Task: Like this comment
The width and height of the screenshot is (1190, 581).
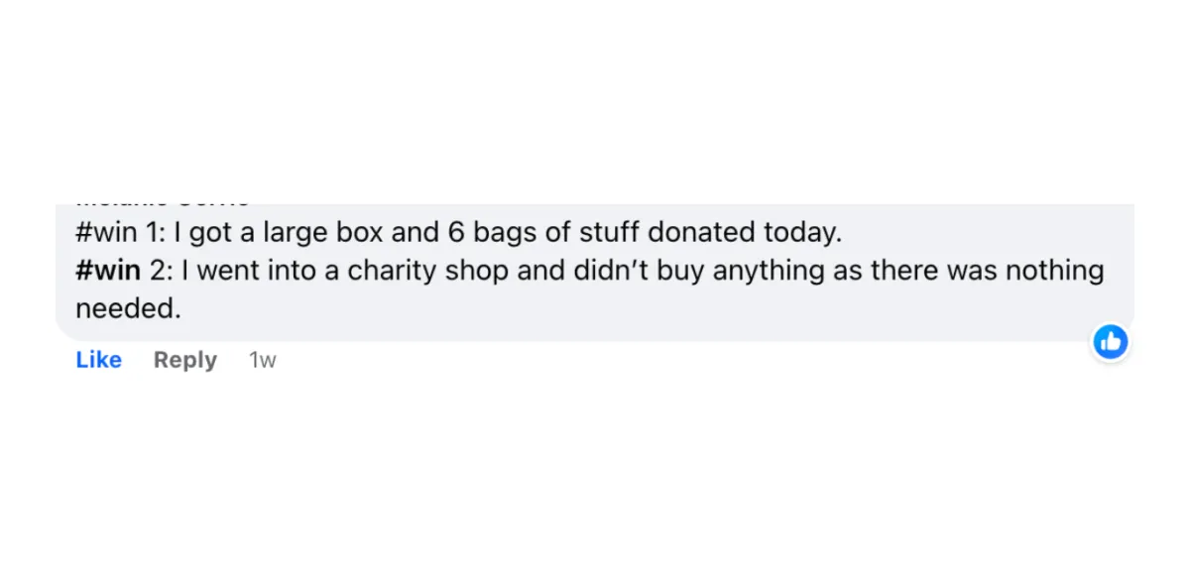Action: pos(99,360)
